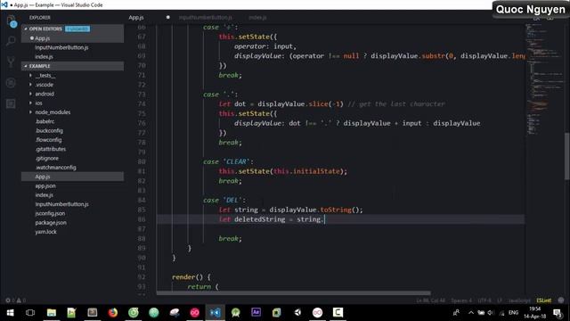The image size is (570, 321).
Task: Click the unsaved dot on App.js tab
Action: point(167,18)
